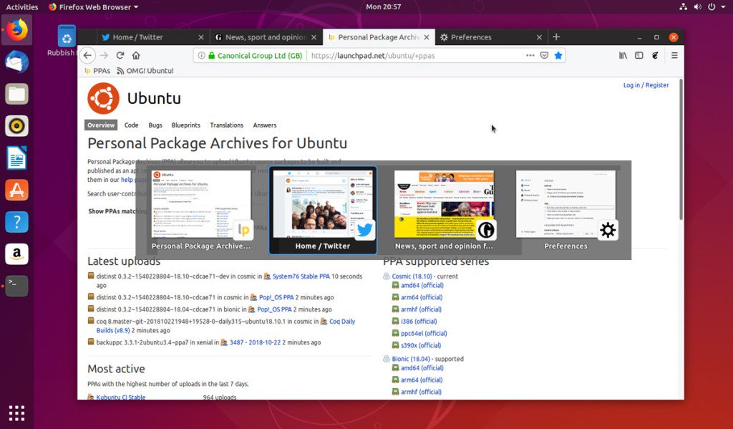
Task: Open the volume tray icon
Action: coord(697,6)
